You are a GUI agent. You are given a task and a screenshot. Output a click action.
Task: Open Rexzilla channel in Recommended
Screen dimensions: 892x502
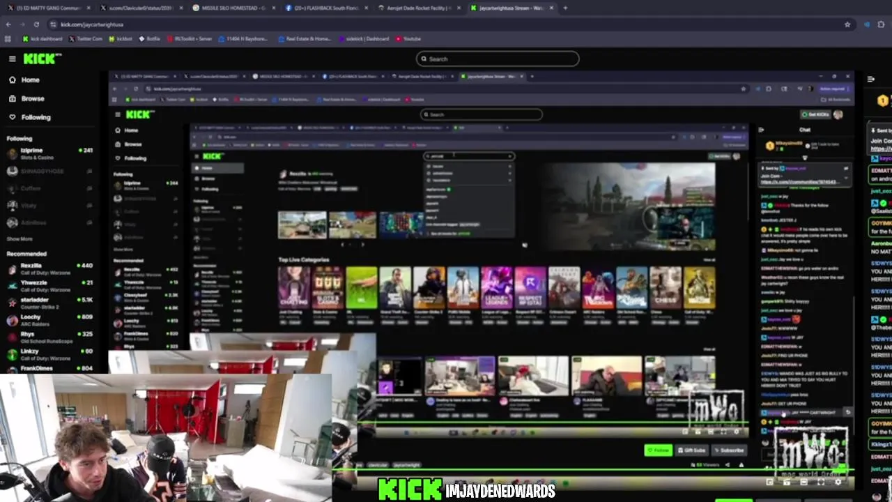coord(49,269)
